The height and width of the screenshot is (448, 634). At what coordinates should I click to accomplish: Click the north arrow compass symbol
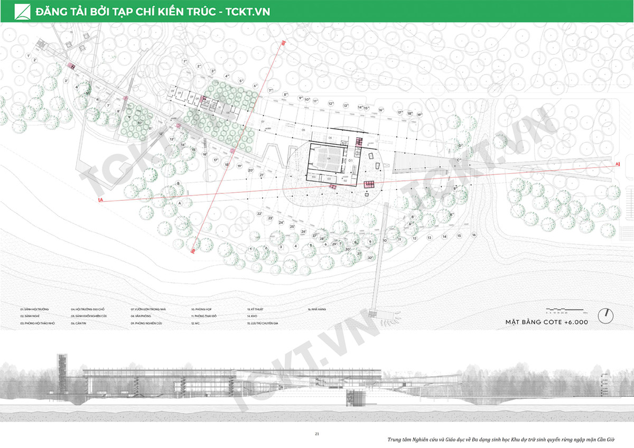point(607,315)
